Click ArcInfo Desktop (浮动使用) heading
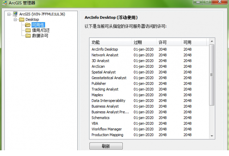229x156 pixels. coord(111,17)
